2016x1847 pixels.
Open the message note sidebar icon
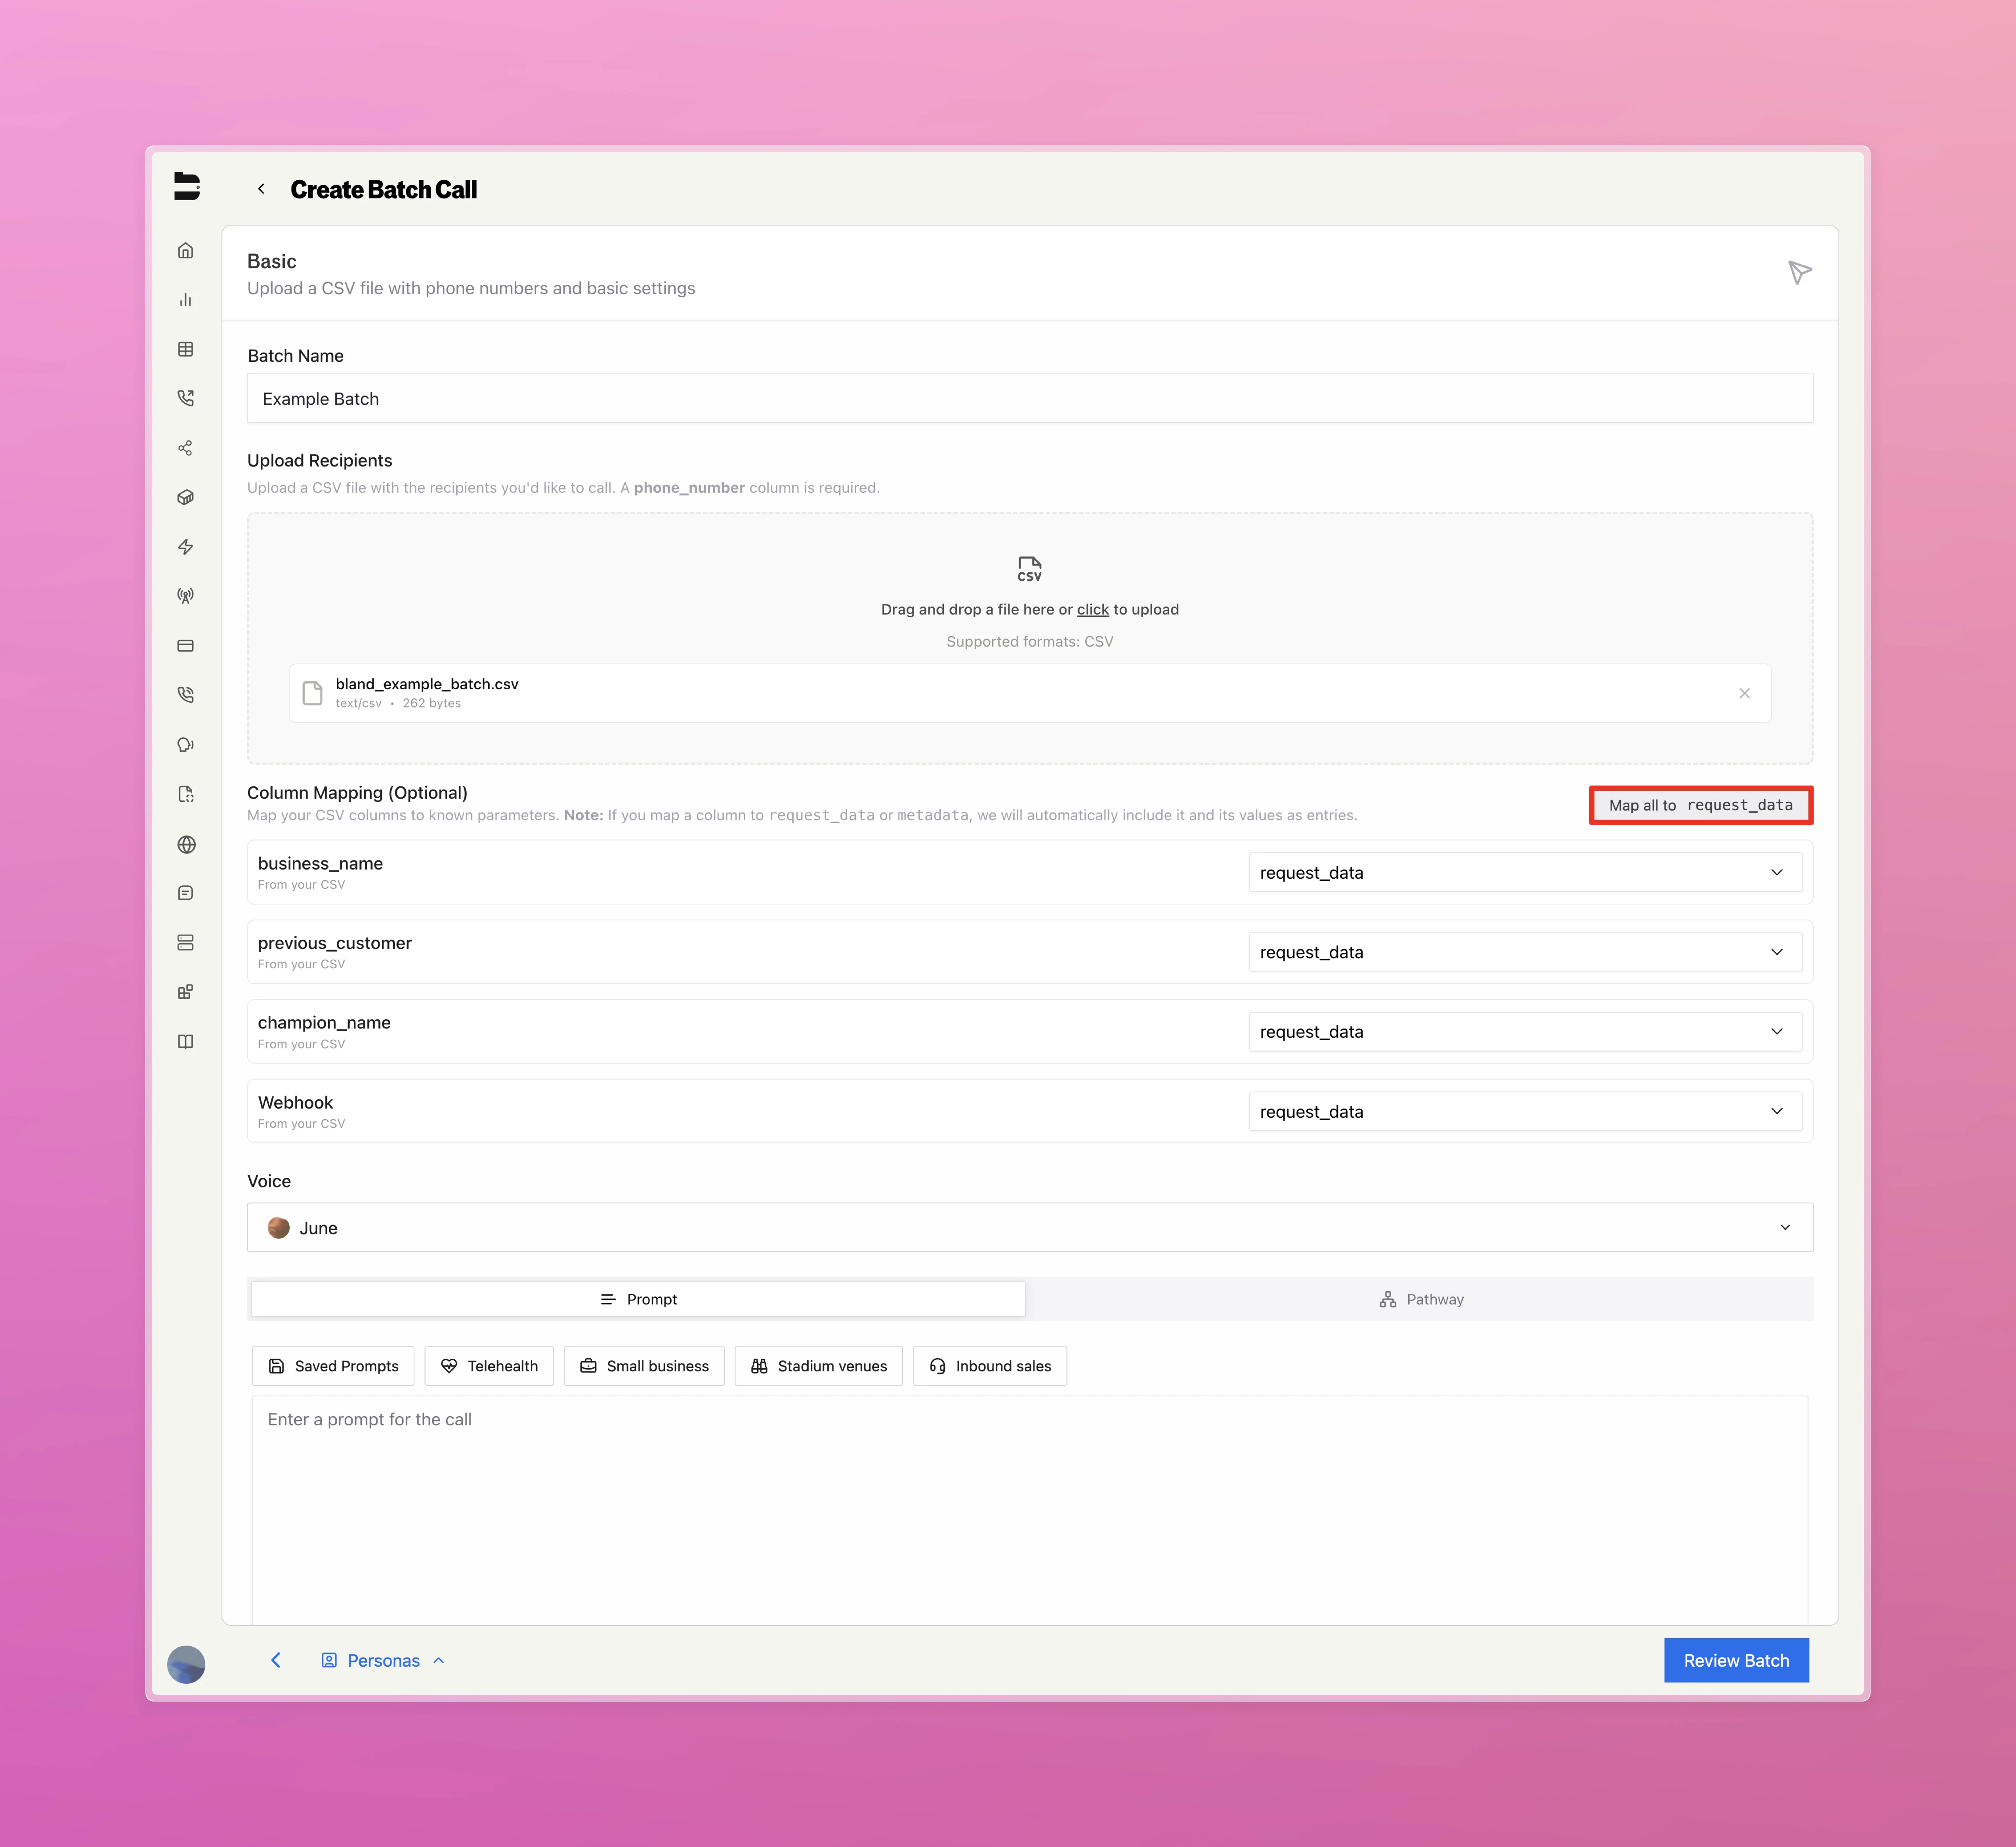185,893
